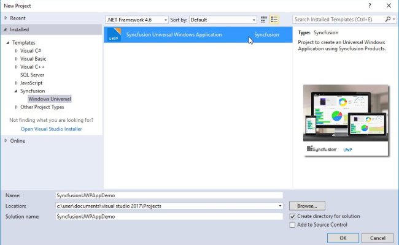Expand the Visual C++ node
Screen dimensions: 399x245
(17, 67)
